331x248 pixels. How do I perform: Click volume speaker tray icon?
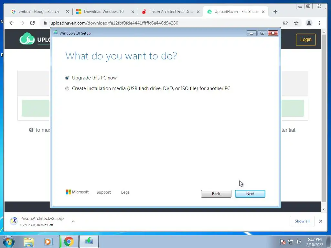[x=298, y=242]
